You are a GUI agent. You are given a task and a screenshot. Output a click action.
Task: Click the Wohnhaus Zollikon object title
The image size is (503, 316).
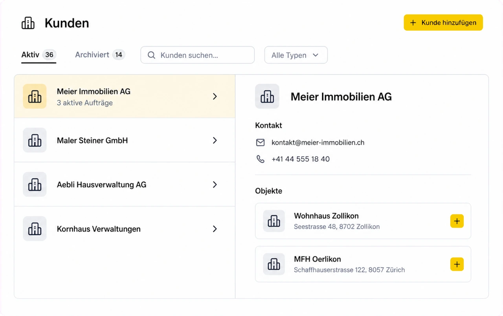tap(326, 216)
